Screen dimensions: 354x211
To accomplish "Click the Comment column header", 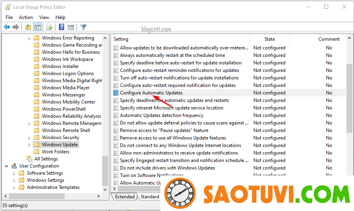I will pos(329,39).
